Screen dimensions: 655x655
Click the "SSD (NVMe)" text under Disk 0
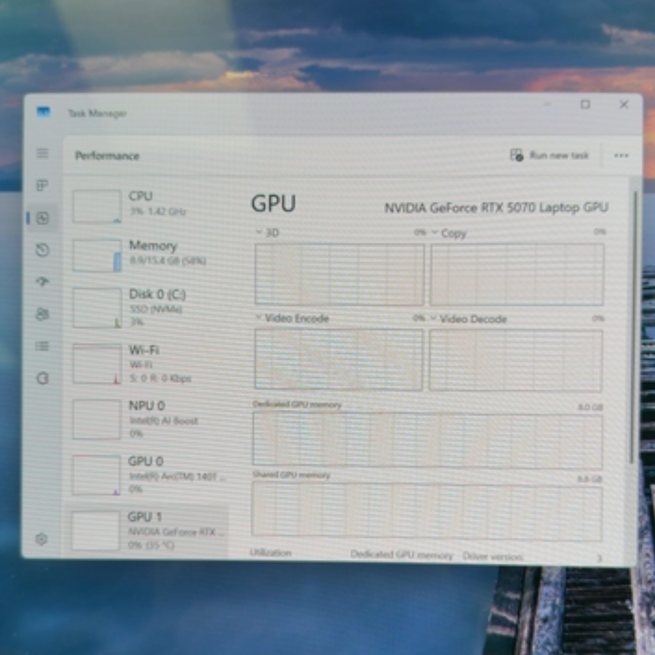pyautogui.click(x=155, y=309)
